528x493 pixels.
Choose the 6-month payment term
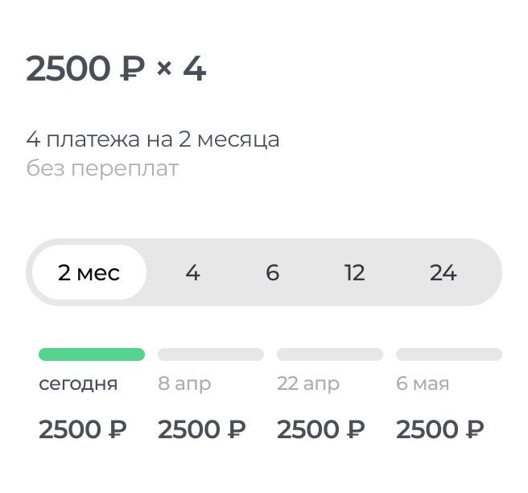(273, 273)
